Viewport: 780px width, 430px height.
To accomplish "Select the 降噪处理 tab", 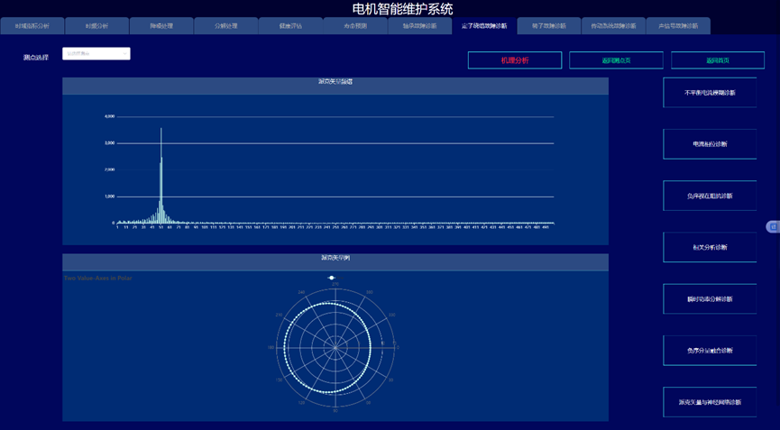I will (161, 26).
